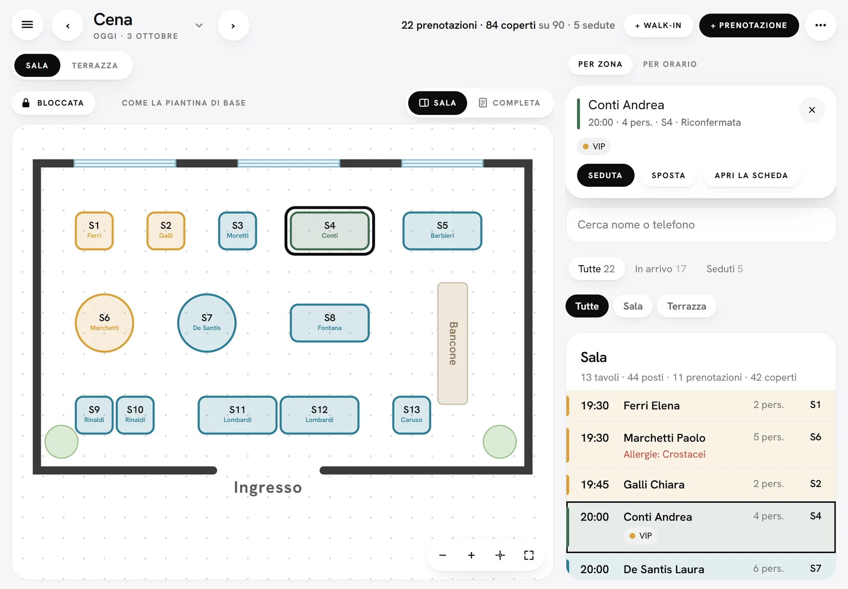Viewport: 848px width, 589px height.
Task: Filter reservations by Seduti 5
Action: (724, 269)
